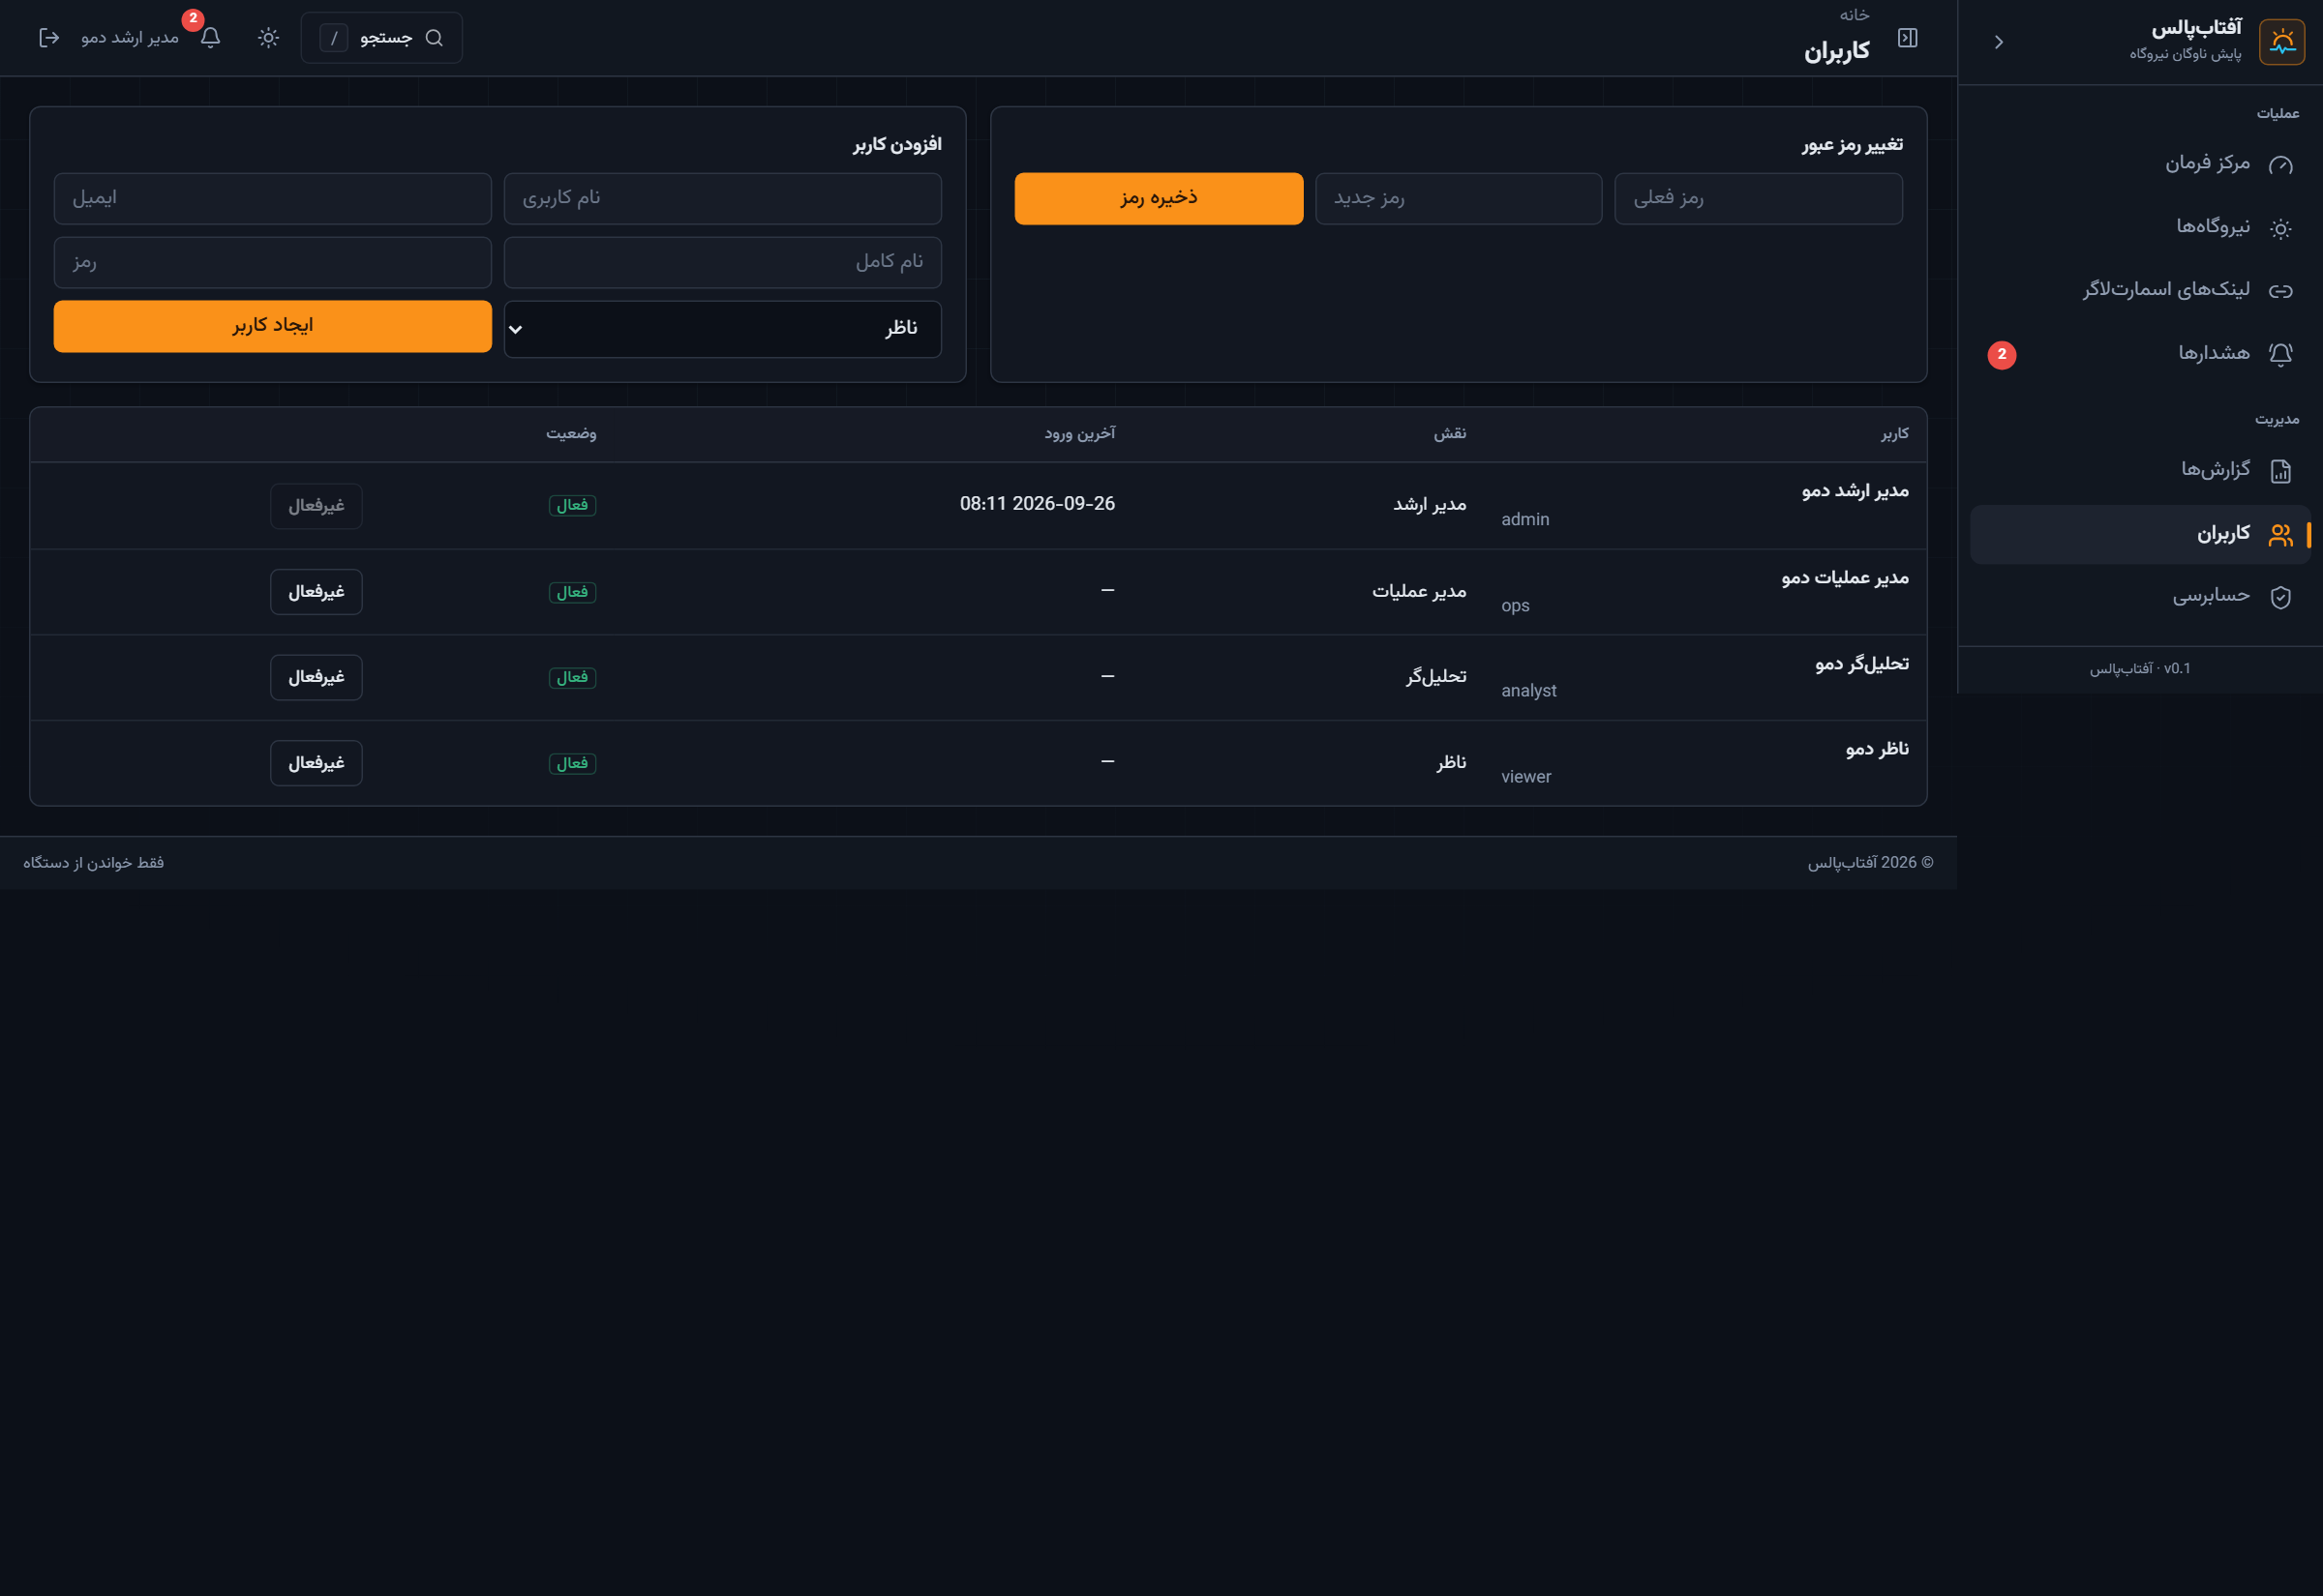Click the report file icon of گزارش‌ها
Screen dimensions: 2323x1596
click(2281, 471)
